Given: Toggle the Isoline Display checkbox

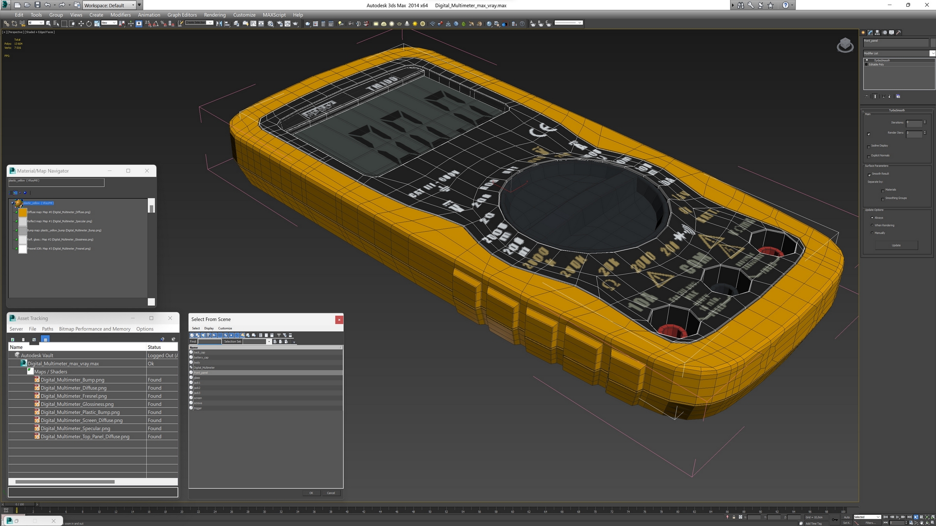Looking at the screenshot, I should (869, 146).
